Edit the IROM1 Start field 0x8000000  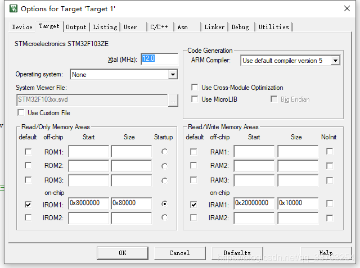click(x=89, y=203)
